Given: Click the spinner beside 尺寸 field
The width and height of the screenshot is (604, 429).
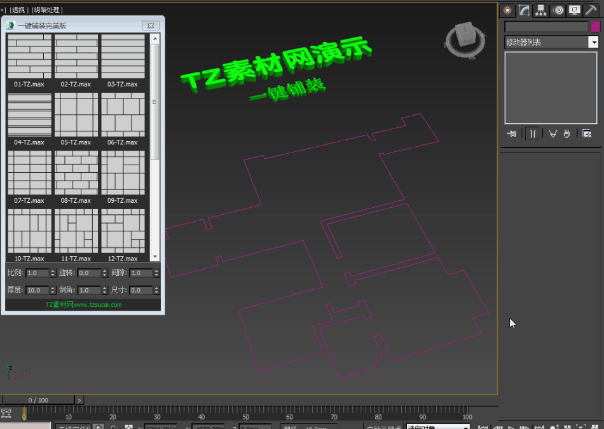Looking at the screenshot, I should (x=156, y=290).
